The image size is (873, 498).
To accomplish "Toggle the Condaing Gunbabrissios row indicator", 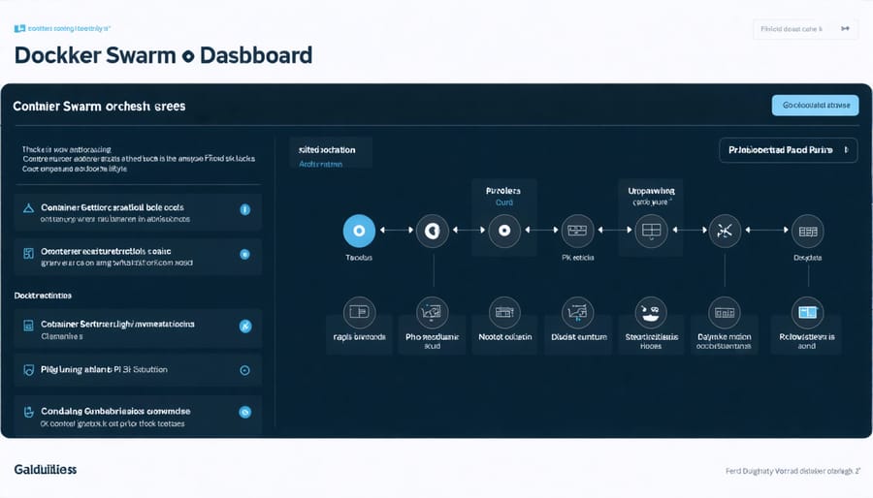I will click(x=245, y=412).
